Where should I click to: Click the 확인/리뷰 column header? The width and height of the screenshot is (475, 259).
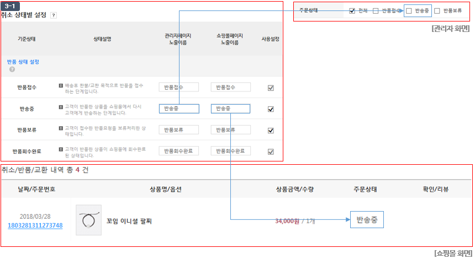tap(436, 190)
